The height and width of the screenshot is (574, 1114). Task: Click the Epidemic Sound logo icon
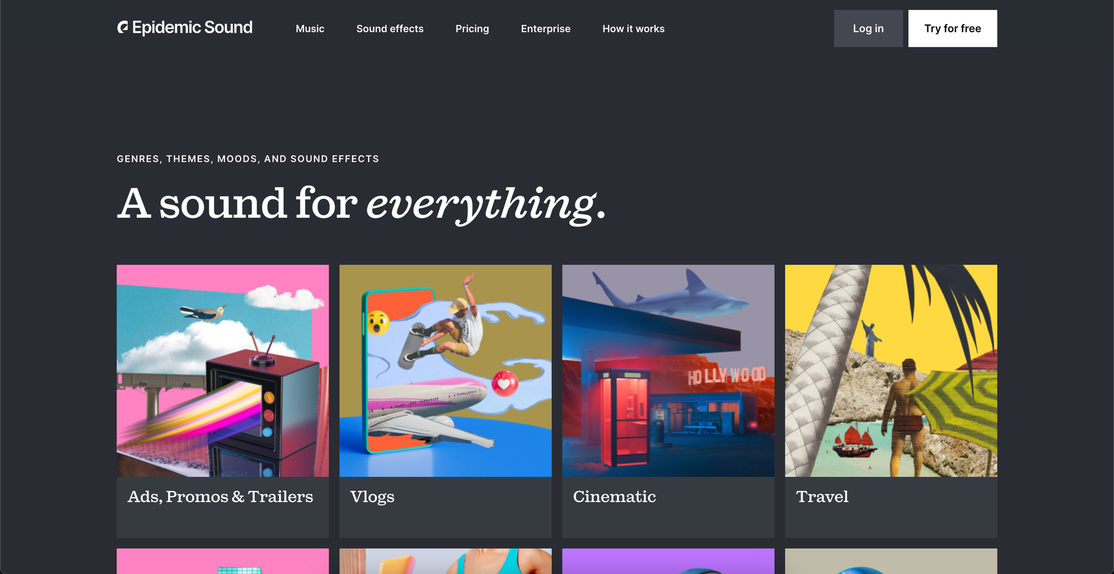123,27
